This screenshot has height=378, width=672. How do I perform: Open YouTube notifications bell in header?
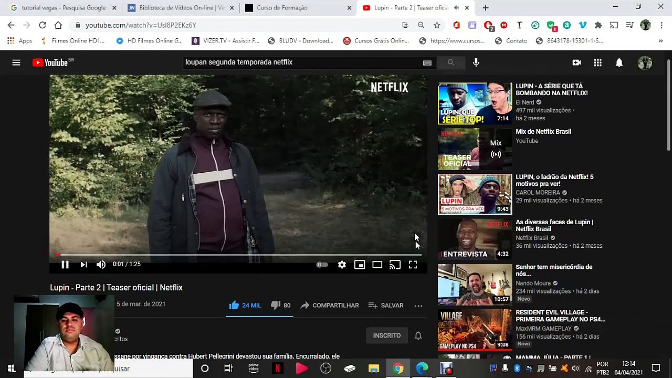pos(619,62)
